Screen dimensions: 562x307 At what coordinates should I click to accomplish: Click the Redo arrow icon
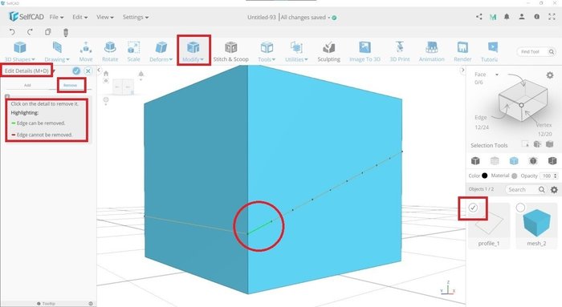pyautogui.click(x=30, y=32)
